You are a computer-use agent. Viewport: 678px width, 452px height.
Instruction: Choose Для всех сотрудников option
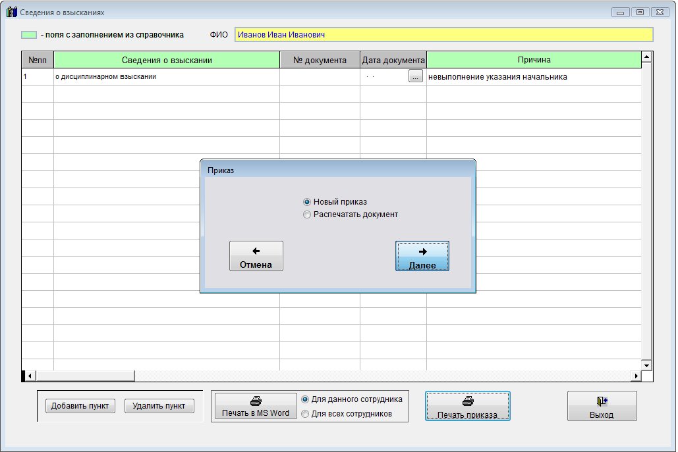305,414
